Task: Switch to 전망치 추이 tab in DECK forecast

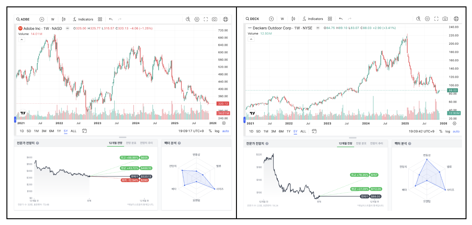Action: tap(376, 143)
